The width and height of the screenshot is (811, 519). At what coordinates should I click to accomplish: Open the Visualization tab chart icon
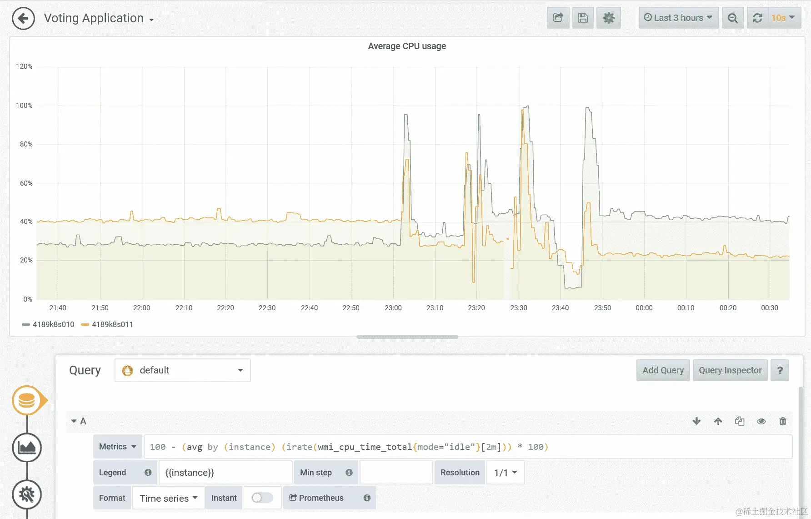[x=27, y=447]
